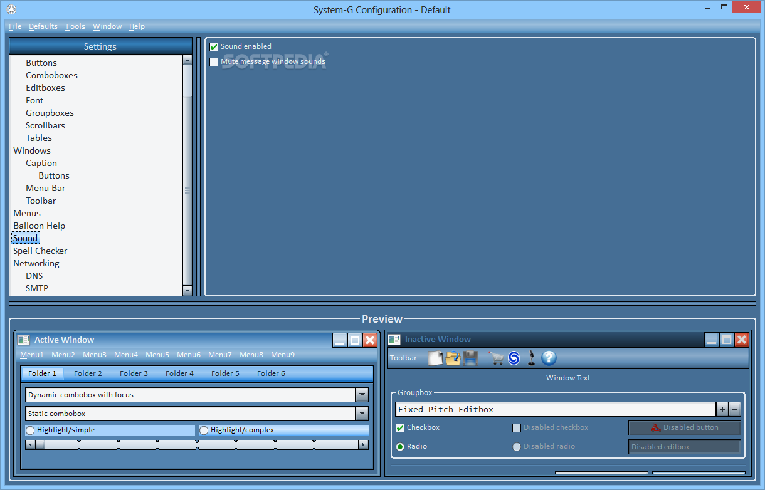
Task: Select Menu Bar in settings tree
Action: 46,188
